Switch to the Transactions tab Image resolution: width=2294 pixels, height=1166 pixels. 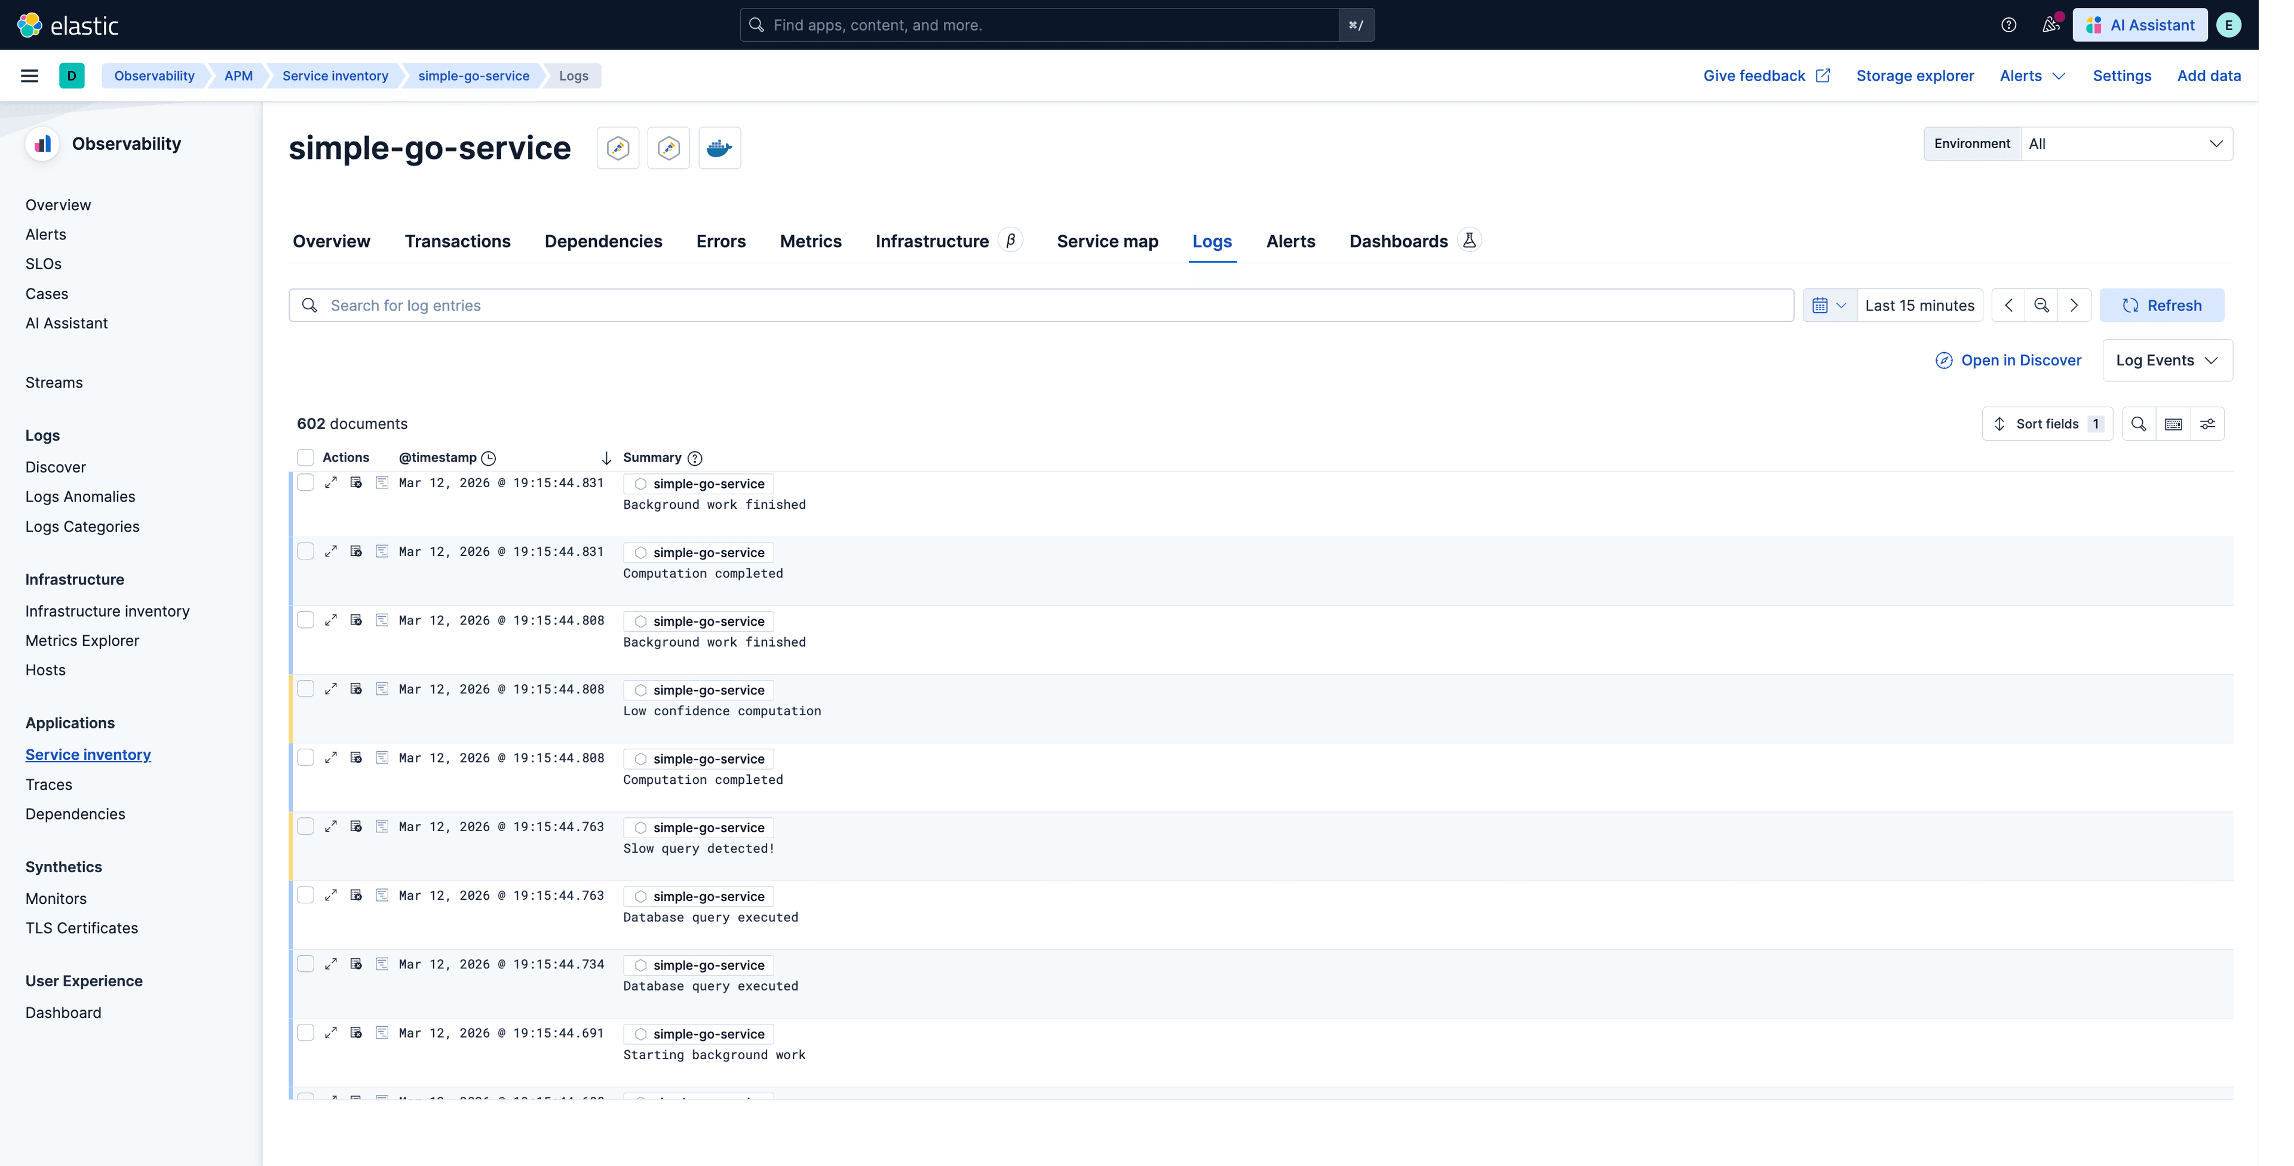(x=457, y=241)
